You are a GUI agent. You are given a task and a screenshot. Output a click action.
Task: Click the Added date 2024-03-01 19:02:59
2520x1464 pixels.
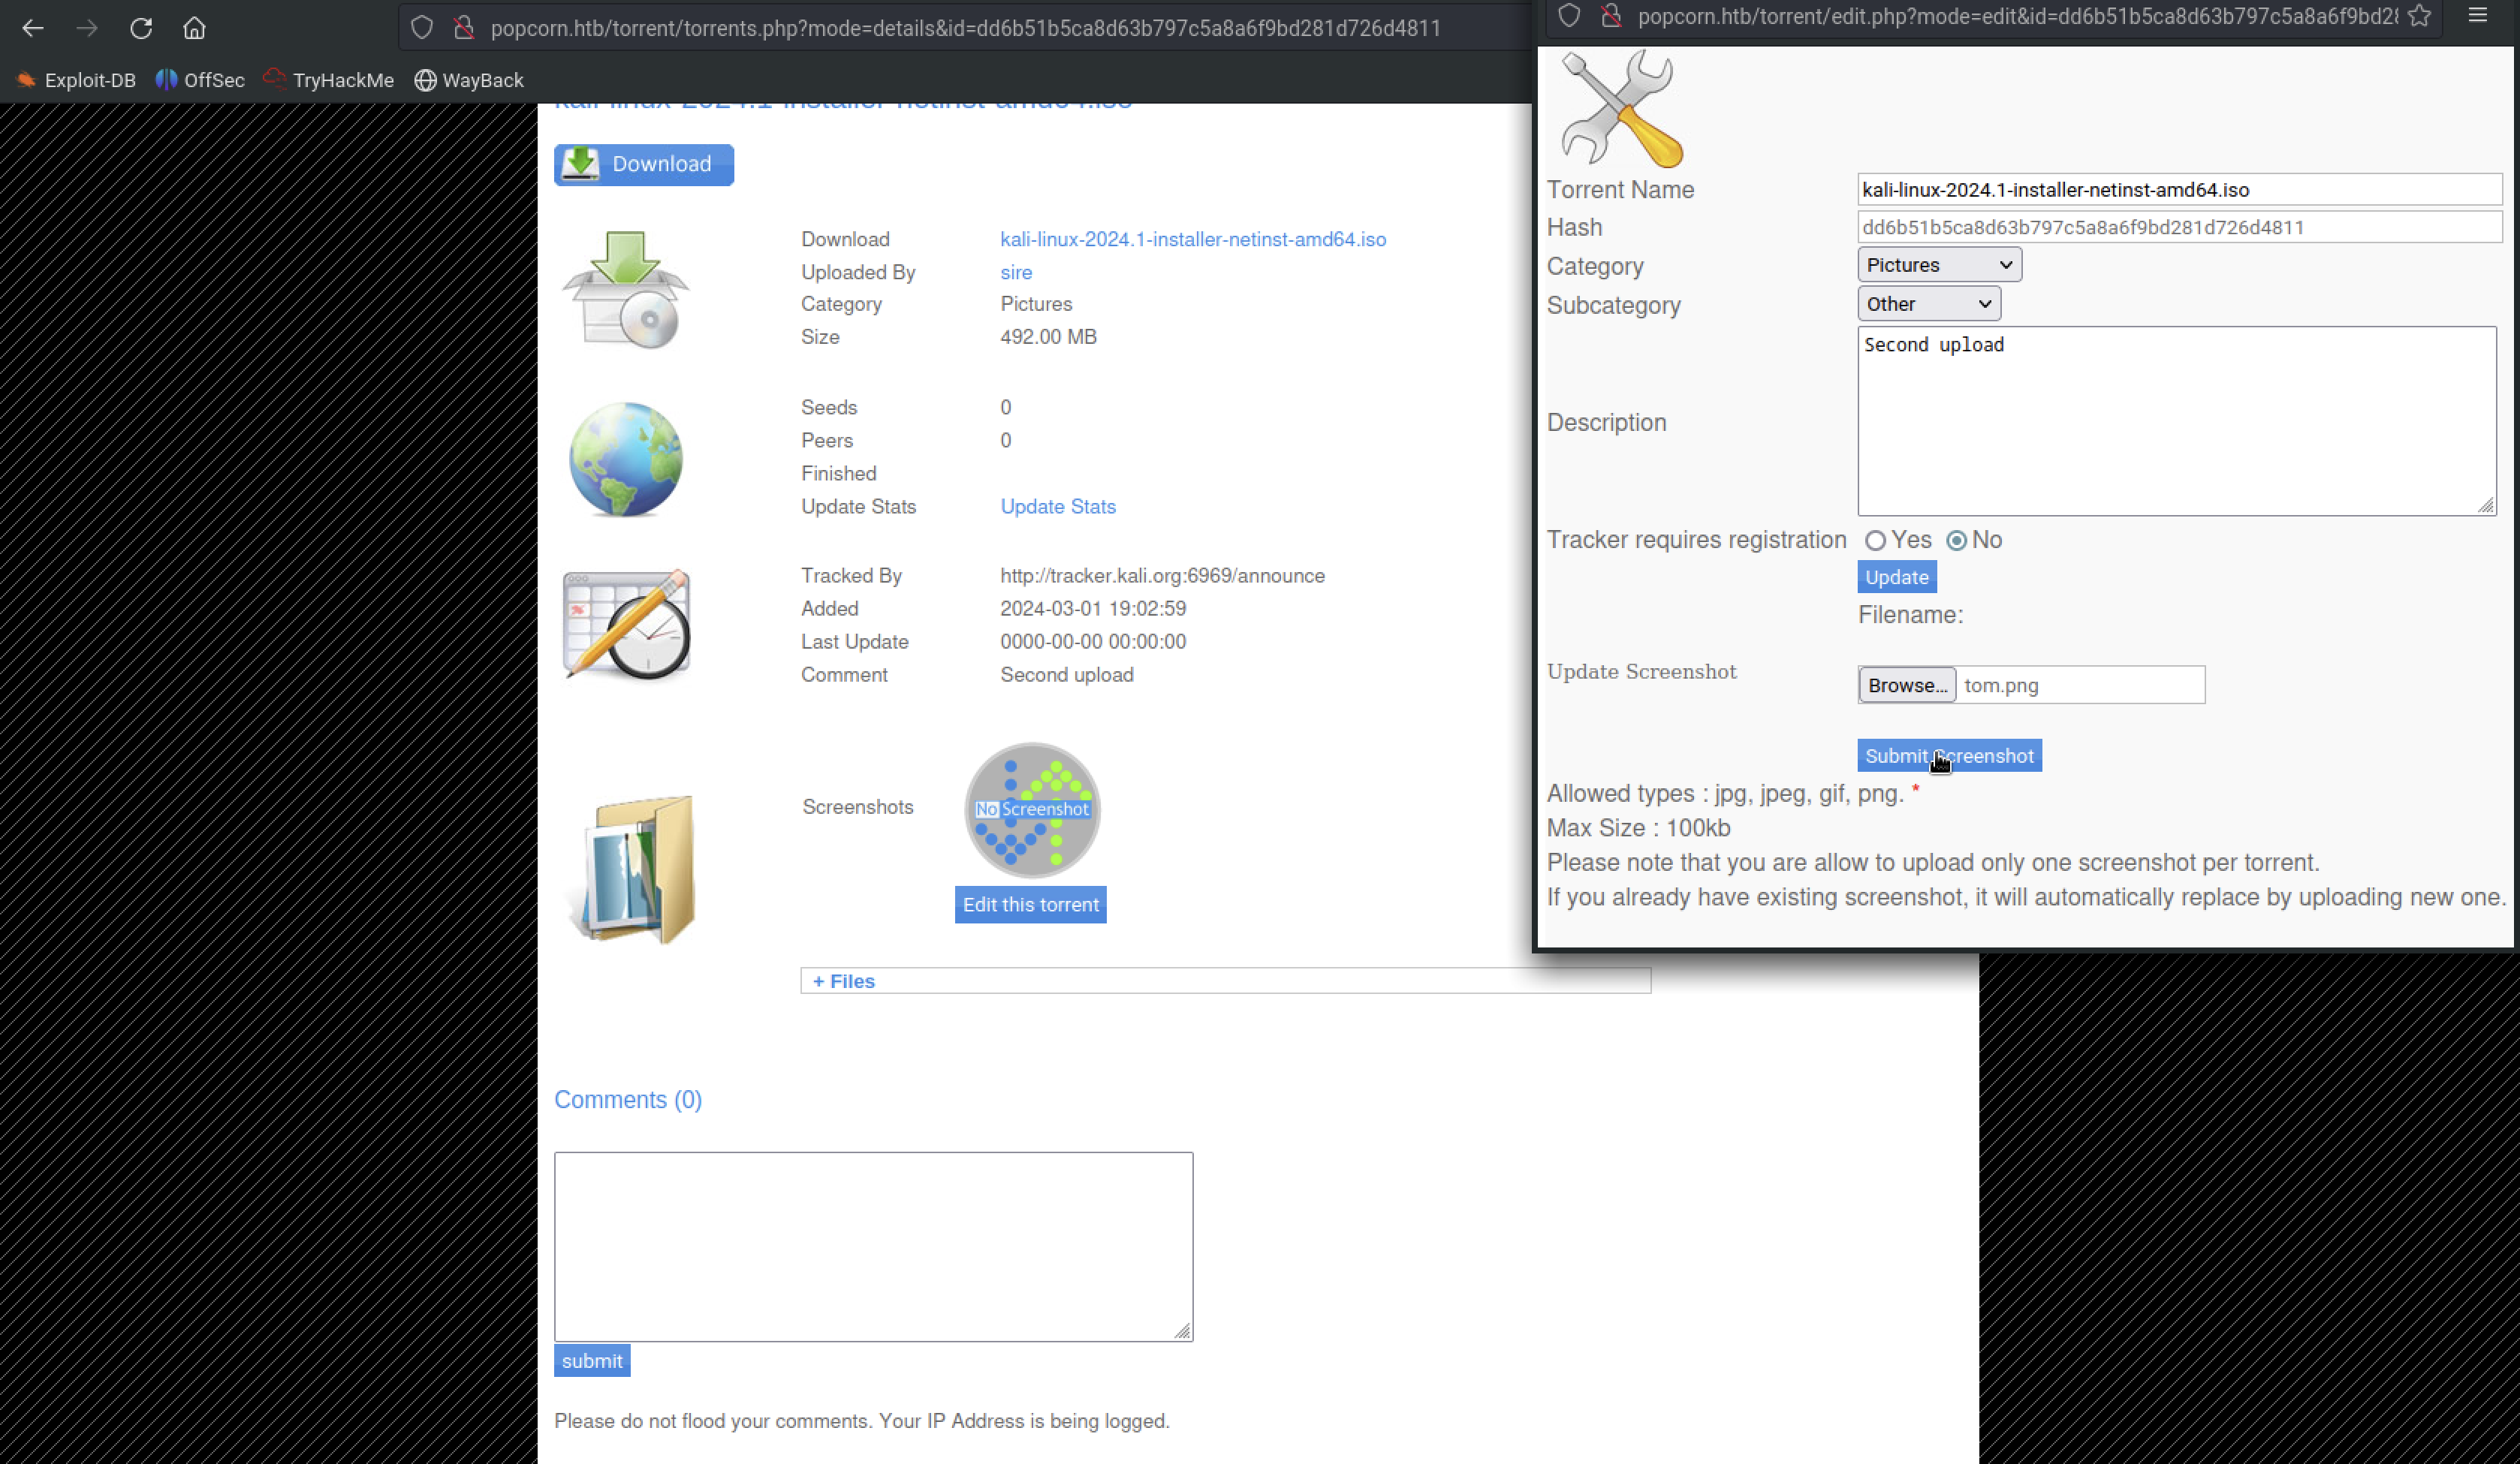(1093, 609)
